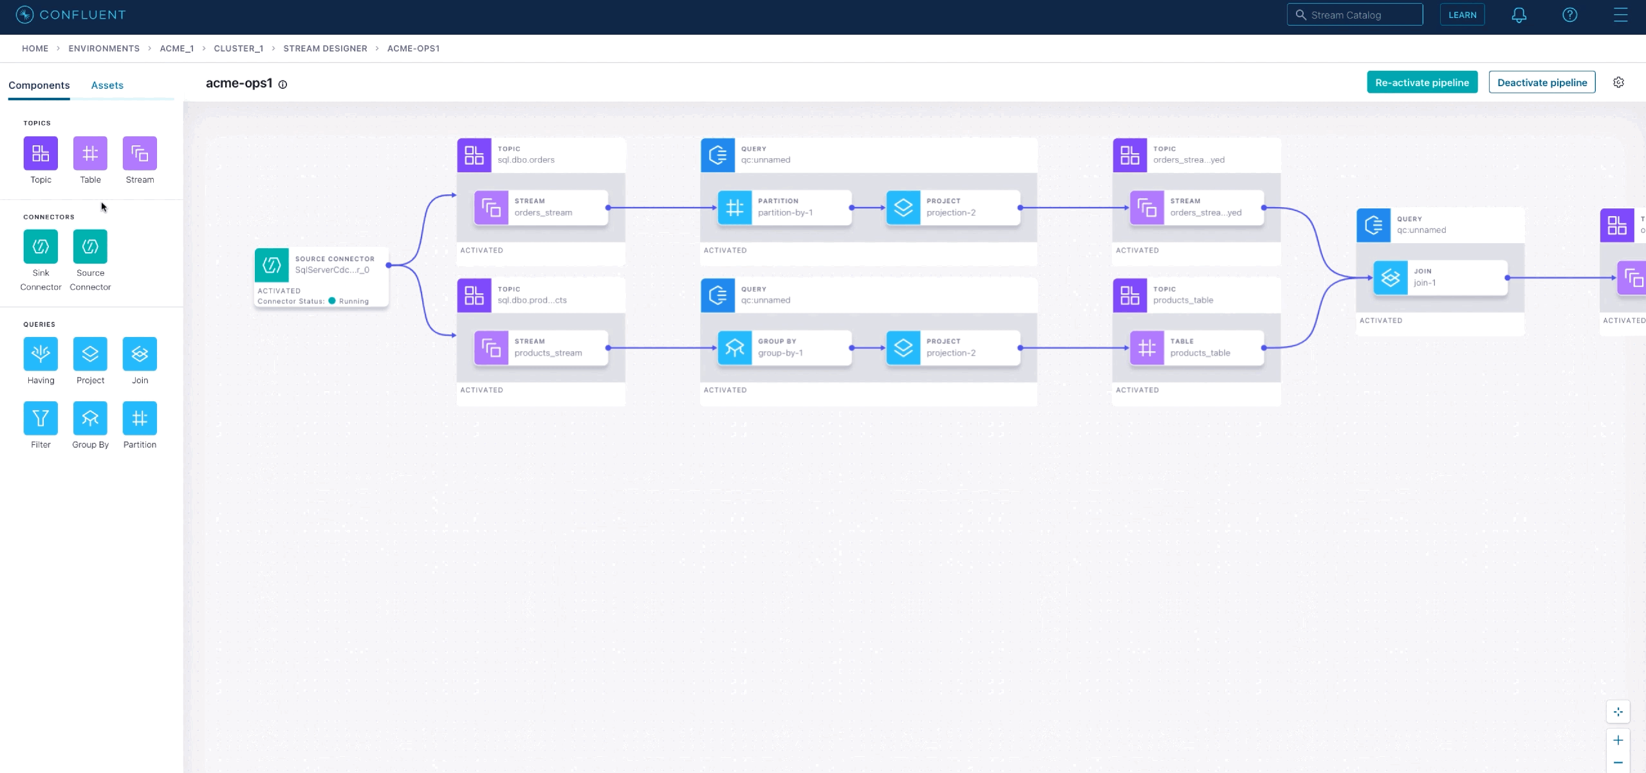Click the Components tab
The width and height of the screenshot is (1646, 773).
click(39, 85)
